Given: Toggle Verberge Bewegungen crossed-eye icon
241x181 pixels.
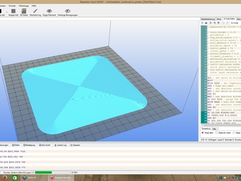Looking at the screenshot, I should pos(67,12).
